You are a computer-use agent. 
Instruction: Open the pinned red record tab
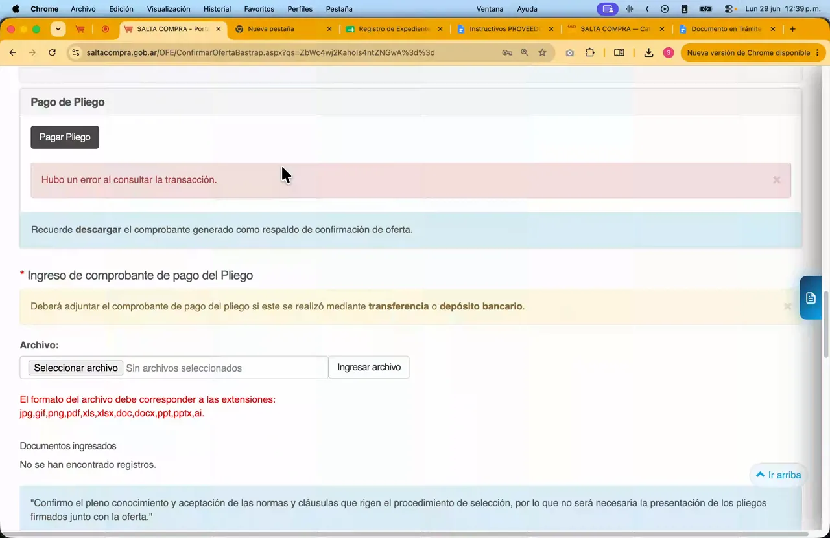[x=105, y=29]
